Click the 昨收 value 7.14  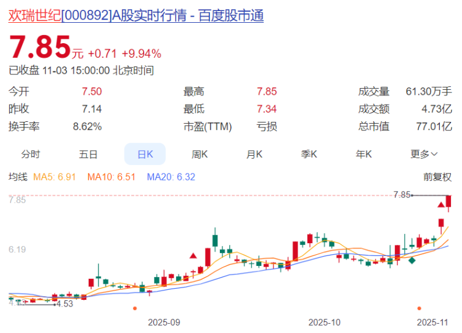click(x=92, y=109)
